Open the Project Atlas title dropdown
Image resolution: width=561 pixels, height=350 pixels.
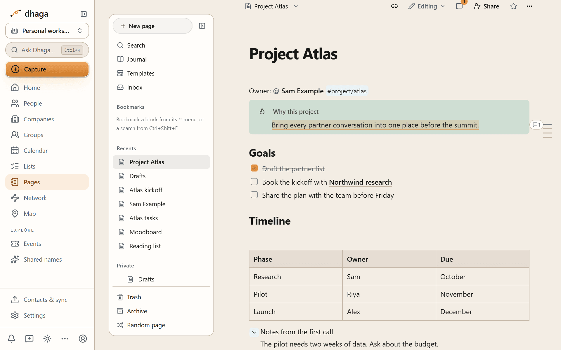point(296,6)
